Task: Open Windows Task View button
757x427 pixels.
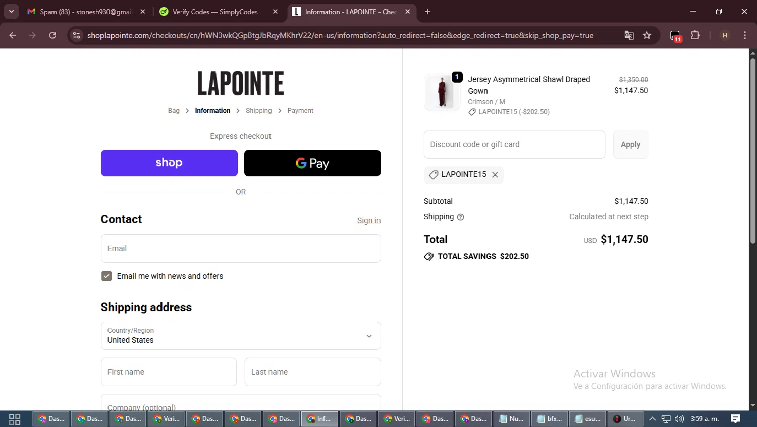Action: 15,419
